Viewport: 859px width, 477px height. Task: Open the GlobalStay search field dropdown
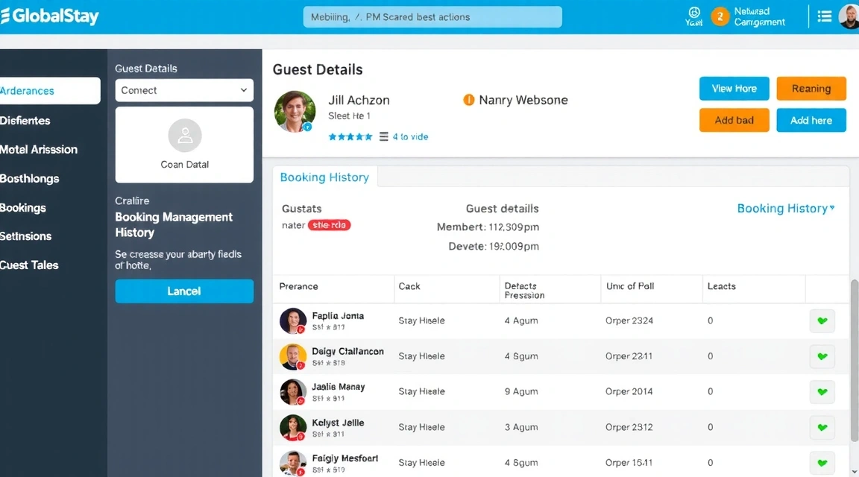point(432,16)
